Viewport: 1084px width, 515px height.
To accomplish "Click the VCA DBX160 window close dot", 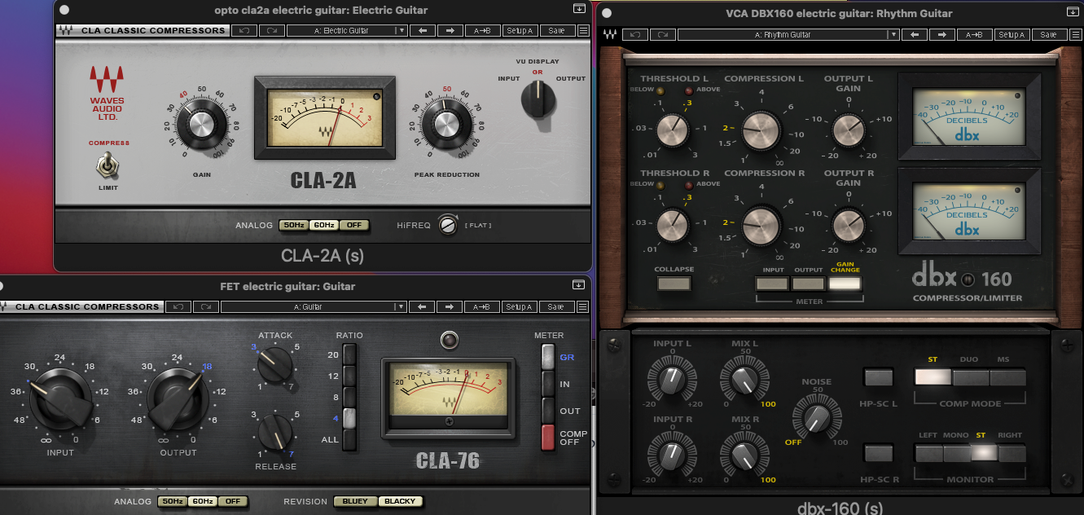I will 608,13.
